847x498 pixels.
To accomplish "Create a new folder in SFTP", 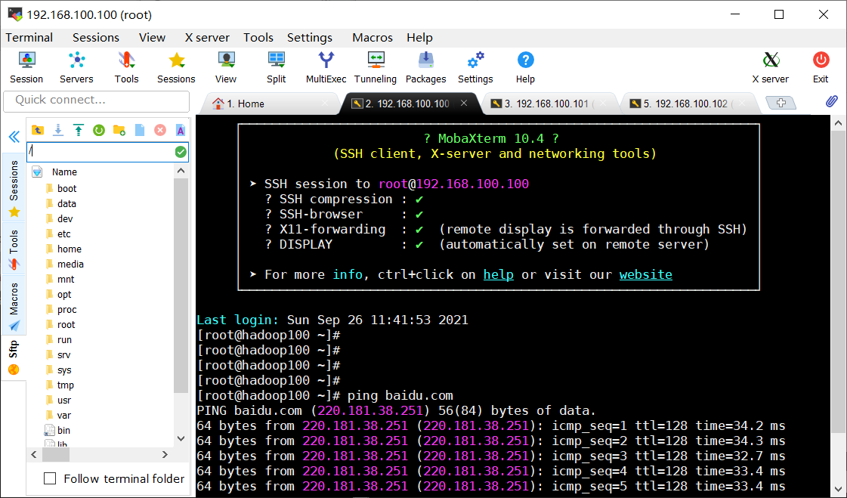I will tap(119, 130).
